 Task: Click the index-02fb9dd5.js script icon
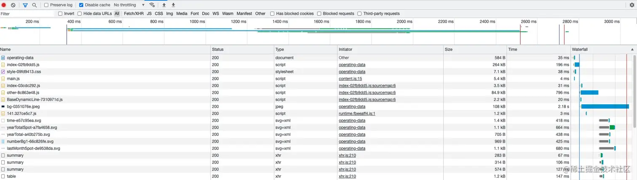3,65
